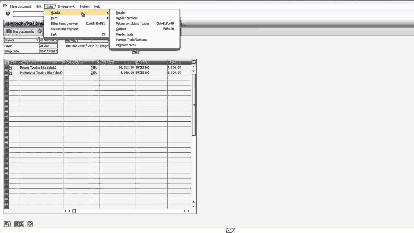Click the command input field
This screenshot has height=233, width=414.
click(x=28, y=14)
